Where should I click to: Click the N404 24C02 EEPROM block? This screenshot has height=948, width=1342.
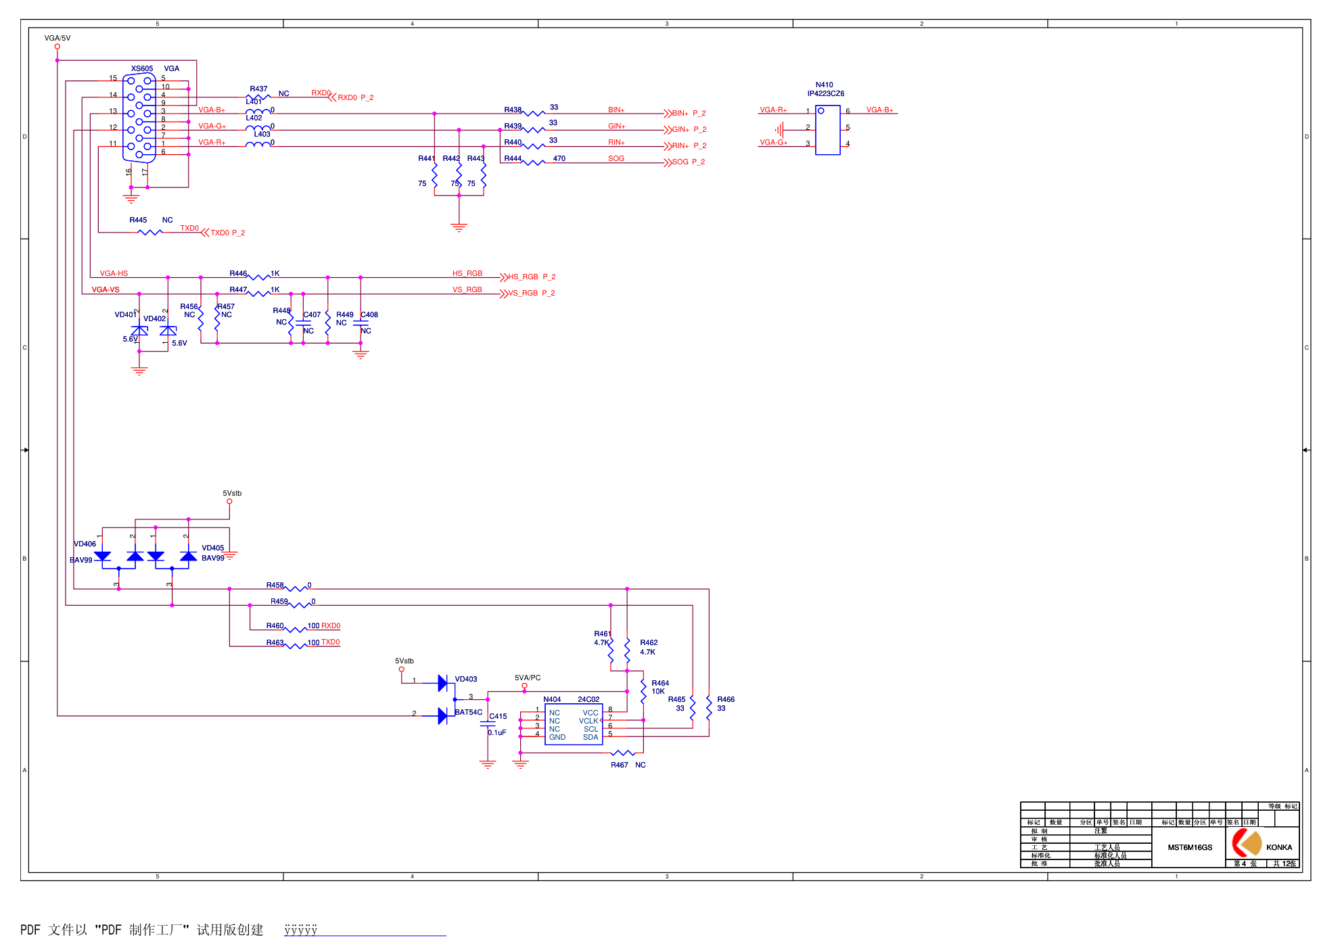[x=573, y=725]
